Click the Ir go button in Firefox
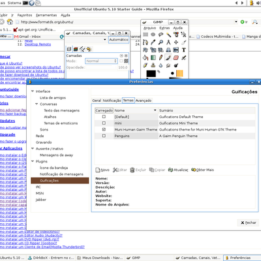The width and height of the screenshot is (261, 261). coord(244,22)
